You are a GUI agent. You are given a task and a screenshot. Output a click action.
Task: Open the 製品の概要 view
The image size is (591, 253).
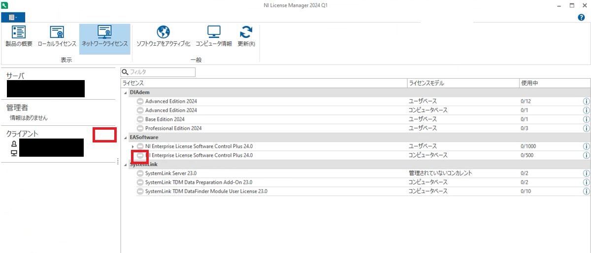coord(19,36)
